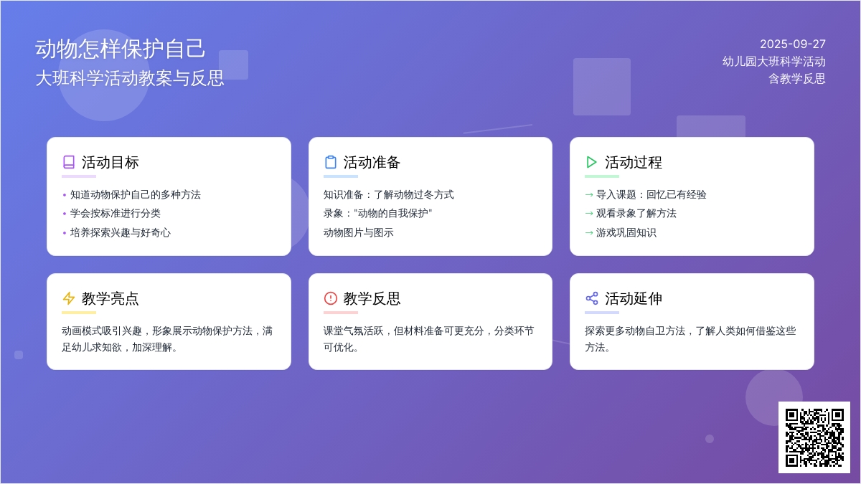Click bullet item 知道动物保护自己的多种方法
This screenshot has height=484, width=861.
(136, 194)
